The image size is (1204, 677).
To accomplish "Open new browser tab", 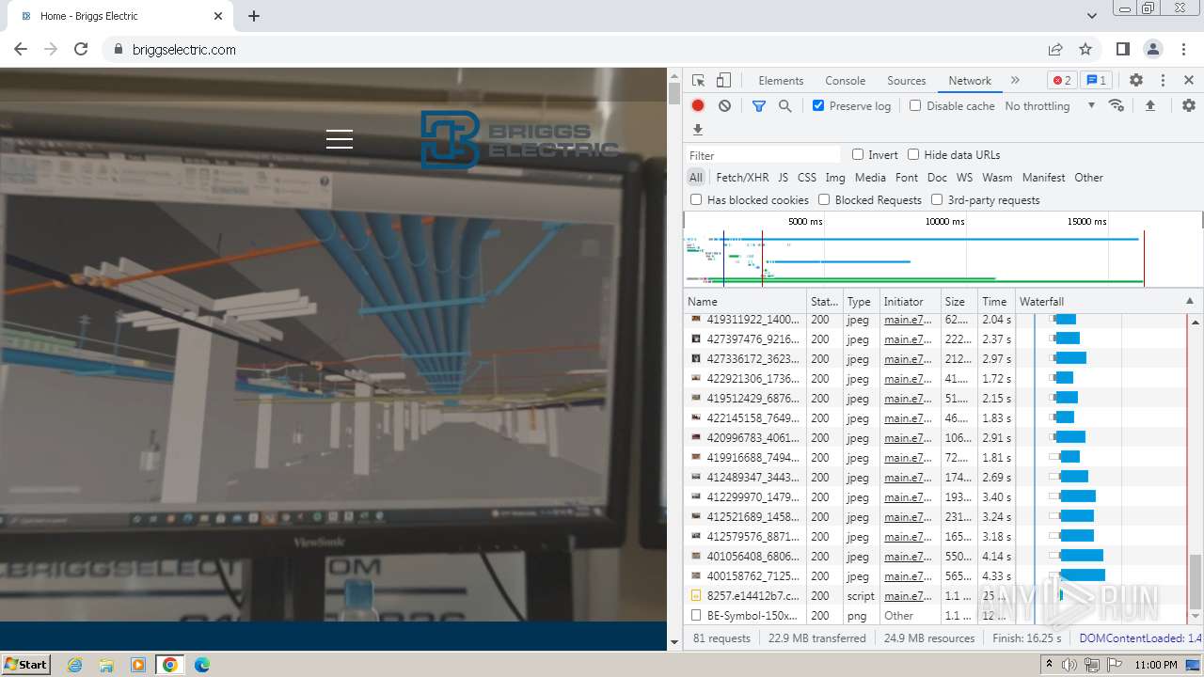I will [x=254, y=16].
